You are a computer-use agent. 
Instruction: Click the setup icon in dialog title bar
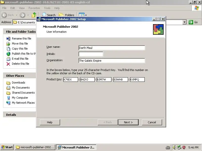(39, 19)
